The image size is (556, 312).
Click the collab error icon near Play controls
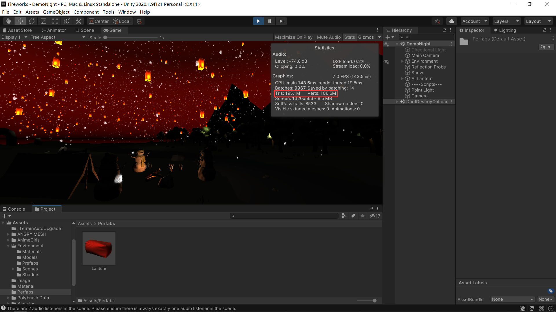click(437, 21)
